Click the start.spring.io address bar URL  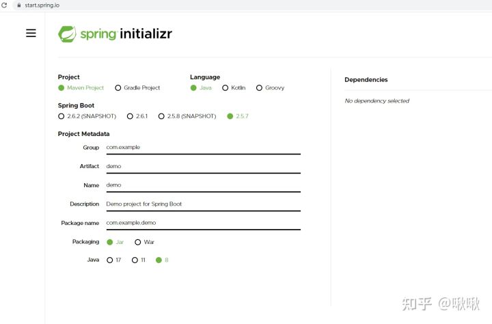pos(42,5)
